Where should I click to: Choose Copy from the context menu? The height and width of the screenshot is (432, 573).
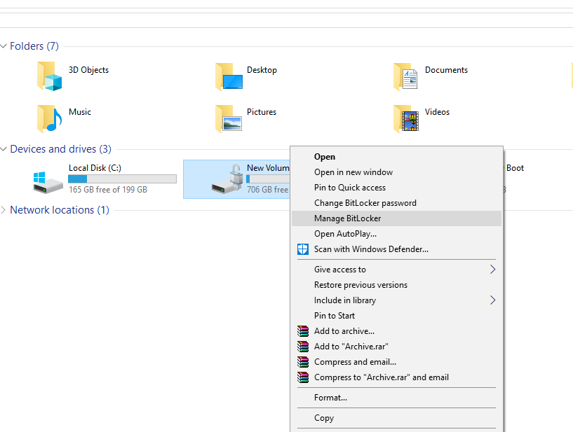[396, 418]
